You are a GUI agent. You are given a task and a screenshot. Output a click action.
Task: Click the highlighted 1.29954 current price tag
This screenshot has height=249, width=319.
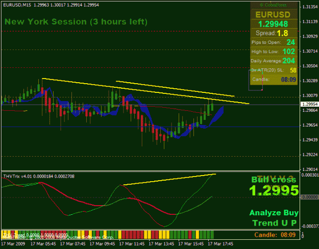pyautogui.click(x=309, y=105)
